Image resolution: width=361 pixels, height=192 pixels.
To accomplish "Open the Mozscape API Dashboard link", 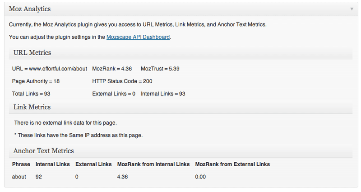I will pos(139,37).
